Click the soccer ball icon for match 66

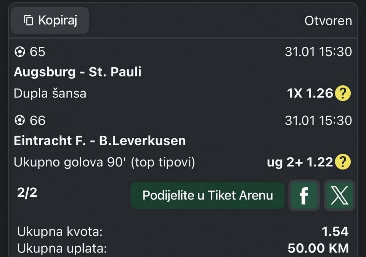19,121
